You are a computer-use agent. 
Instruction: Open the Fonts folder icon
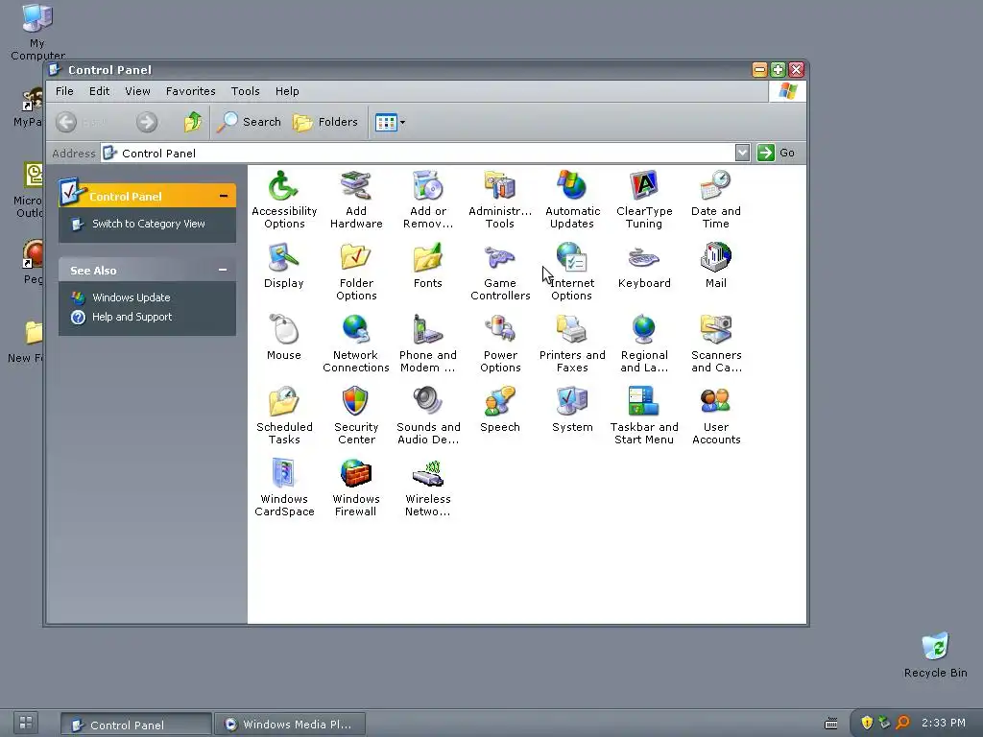pyautogui.click(x=428, y=265)
